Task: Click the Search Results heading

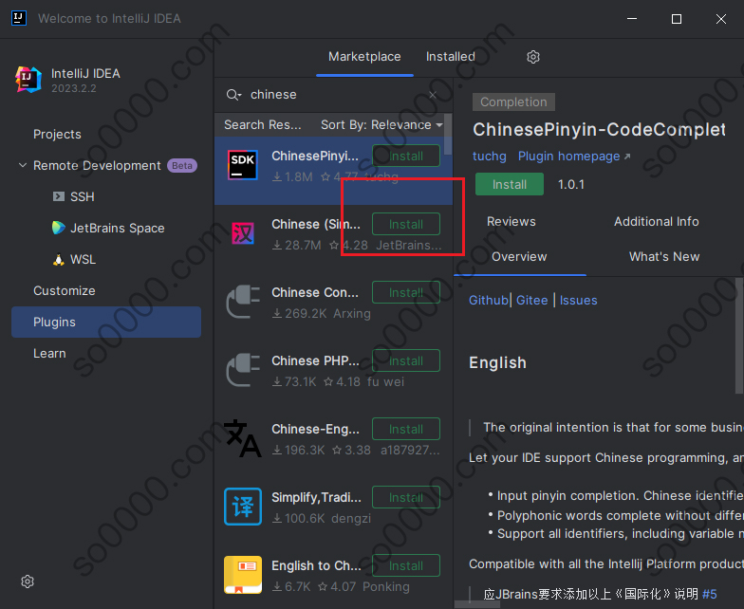Action: click(x=262, y=125)
